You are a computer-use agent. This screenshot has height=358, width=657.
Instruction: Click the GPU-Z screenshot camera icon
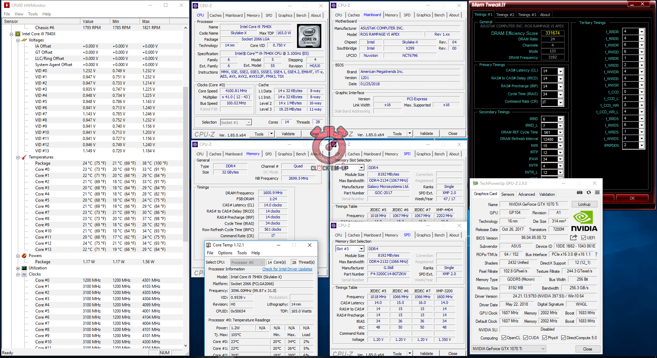click(x=579, y=193)
